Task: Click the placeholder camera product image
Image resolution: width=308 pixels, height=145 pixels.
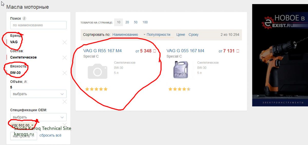Action: click(97, 71)
